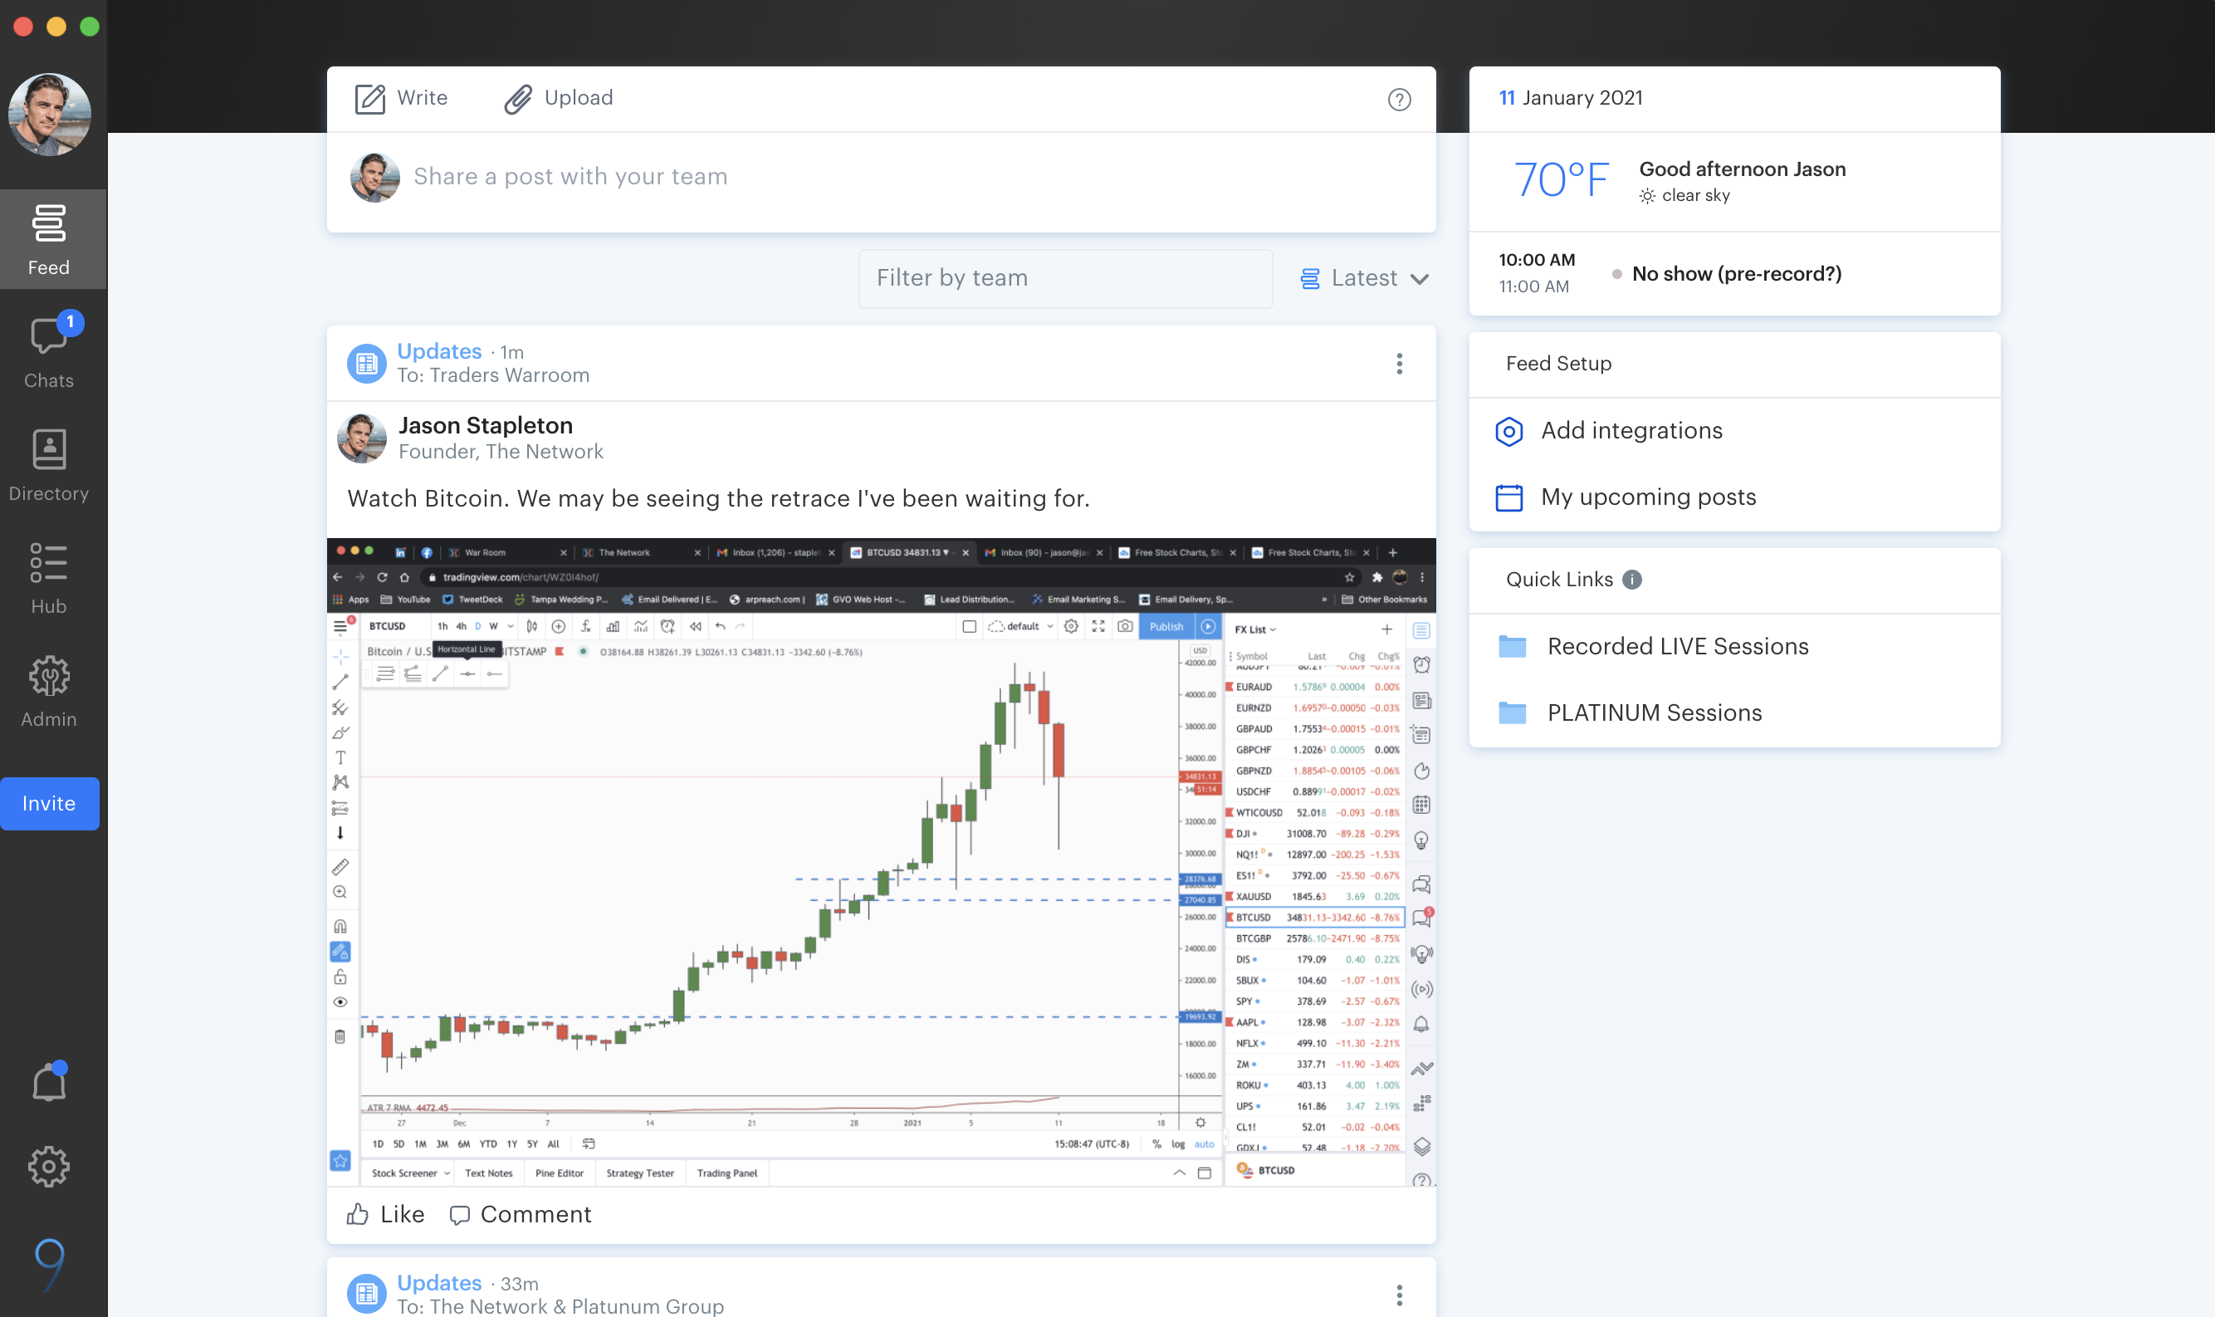Click the Filter by team field

[x=1065, y=278]
